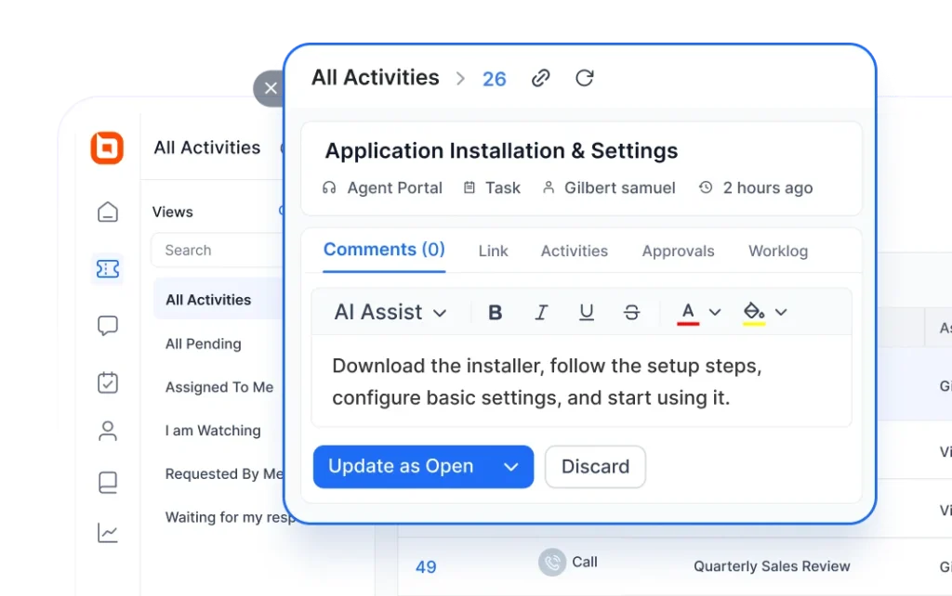Select the knowledge base book icon
The height and width of the screenshot is (596, 952).
107,483
